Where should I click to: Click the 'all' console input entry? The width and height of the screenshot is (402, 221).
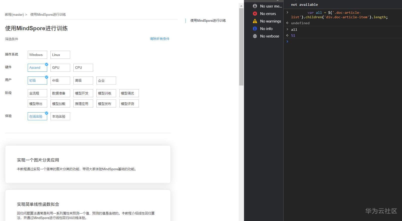click(294, 29)
